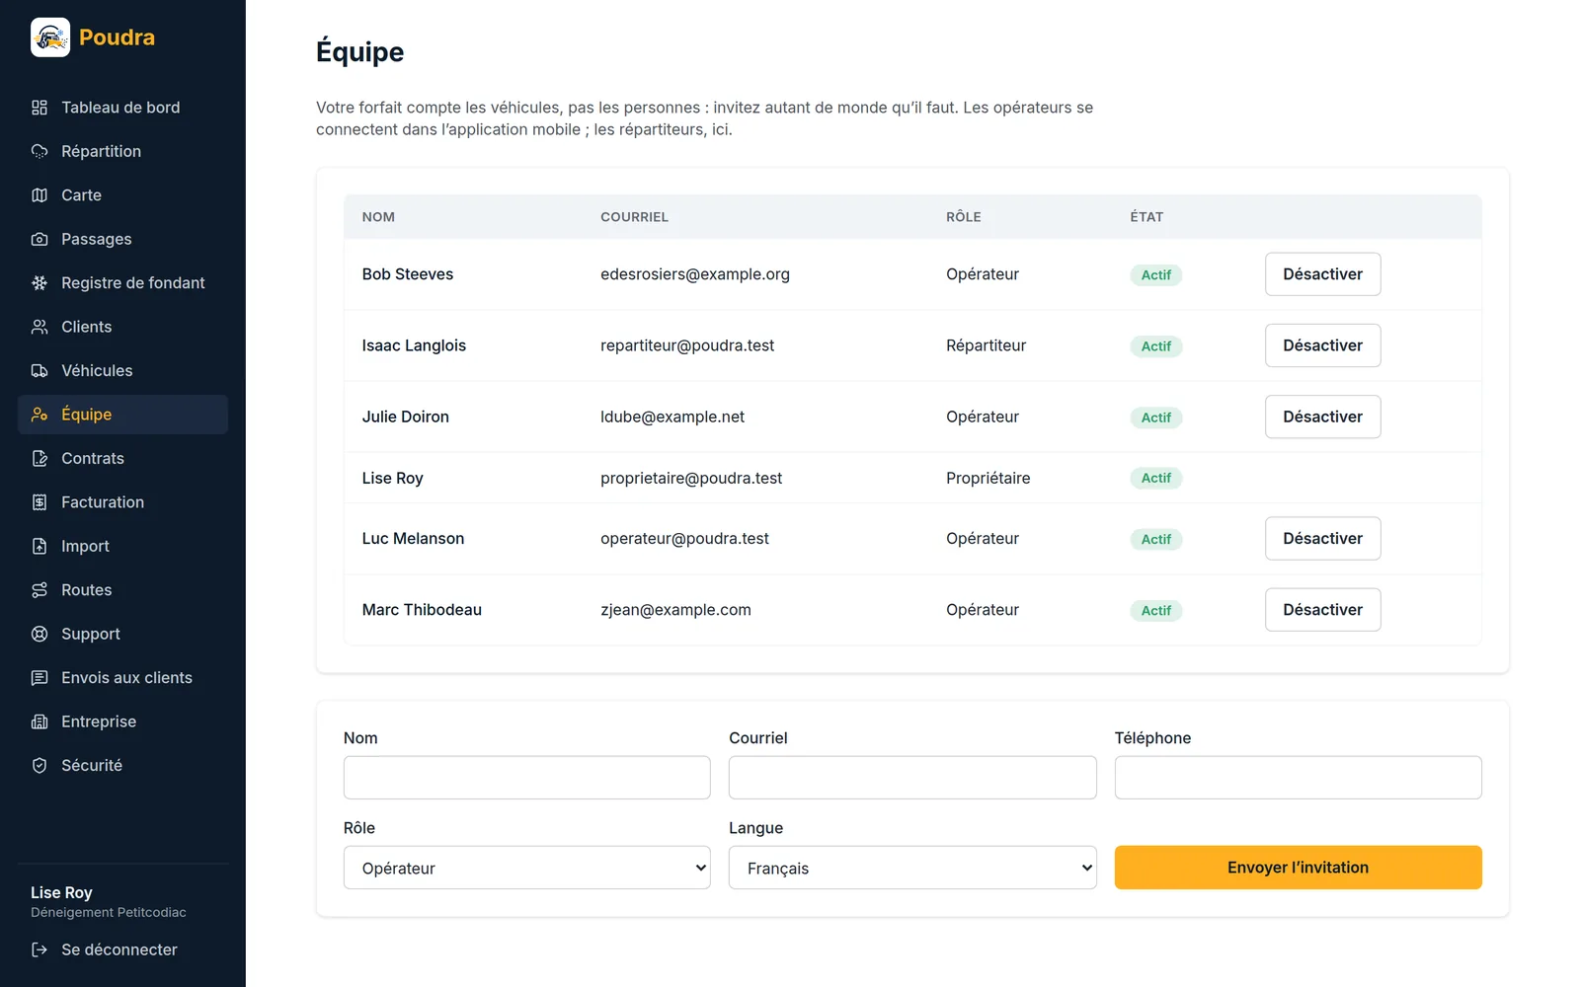Click the Envois aux clients message icon
Screen dimensions: 1580x987
point(39,678)
